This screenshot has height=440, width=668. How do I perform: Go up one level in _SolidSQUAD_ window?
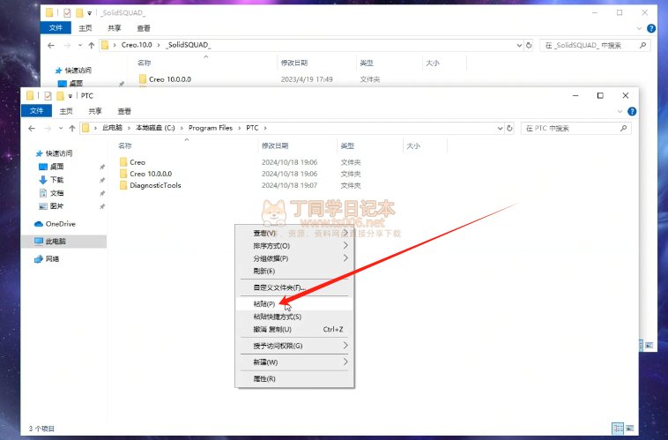tap(91, 45)
